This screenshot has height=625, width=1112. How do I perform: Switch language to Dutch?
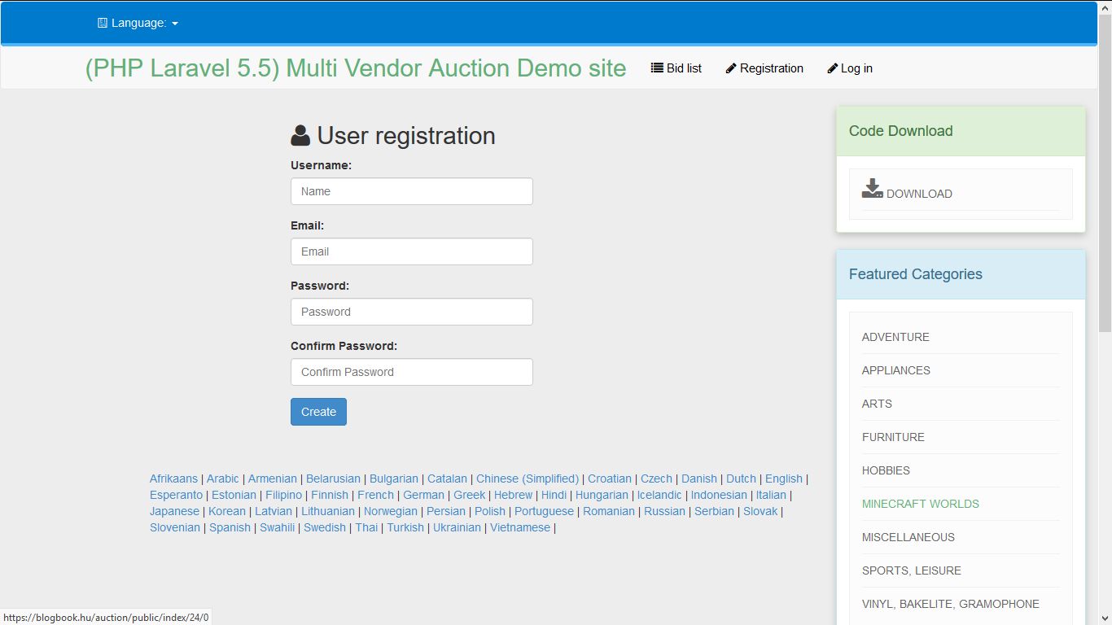point(741,479)
